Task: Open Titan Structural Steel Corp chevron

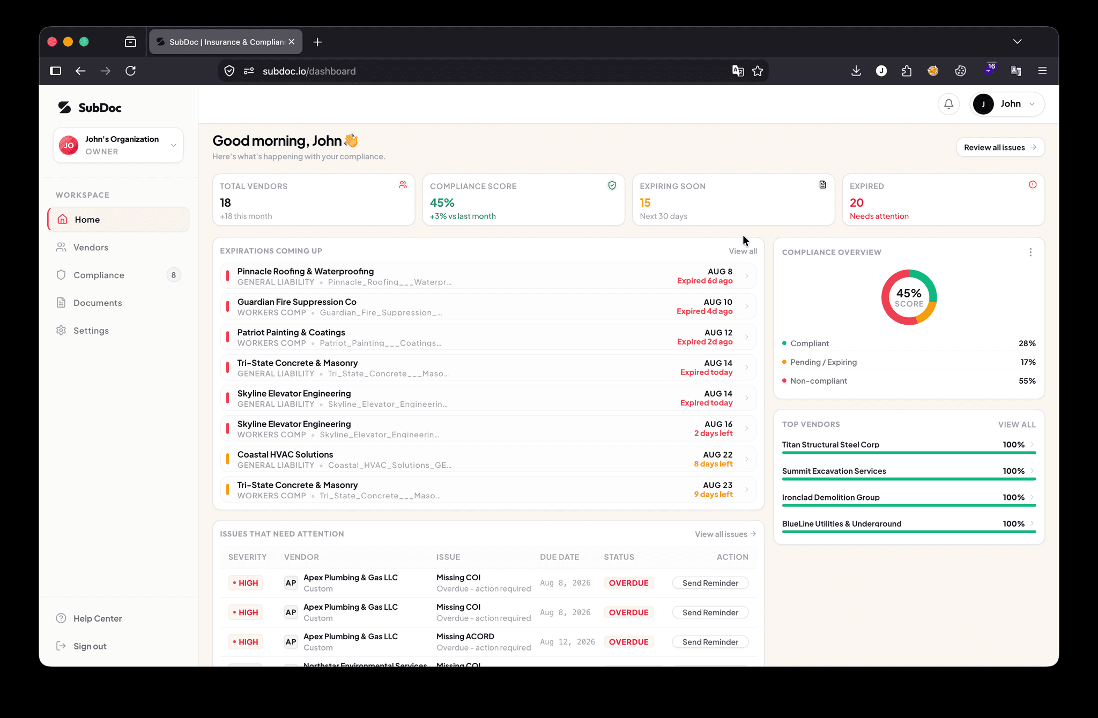Action: [1032, 444]
